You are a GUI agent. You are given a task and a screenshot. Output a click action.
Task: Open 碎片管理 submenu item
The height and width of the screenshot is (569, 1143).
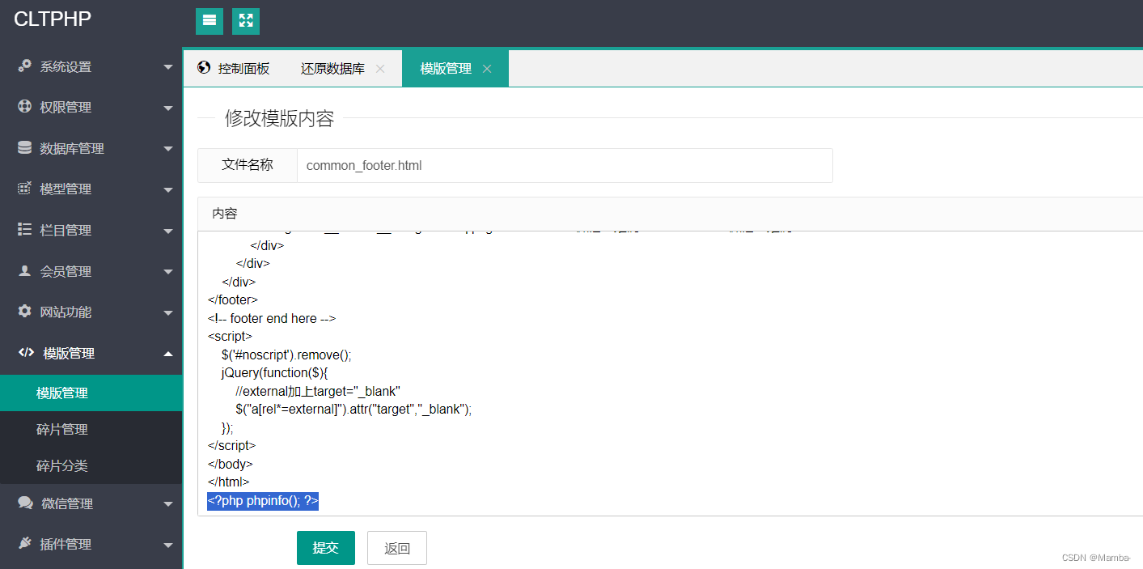91,429
